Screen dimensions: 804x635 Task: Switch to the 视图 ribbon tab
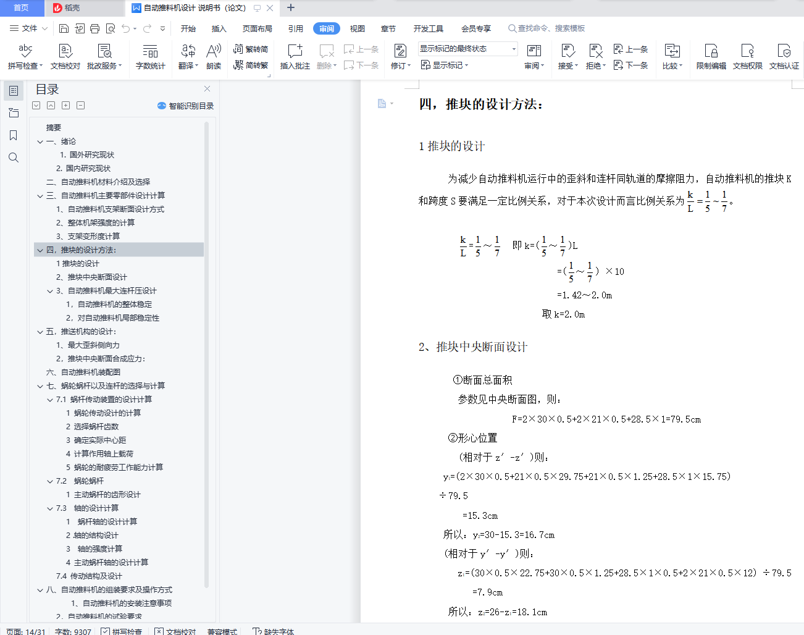[358, 28]
